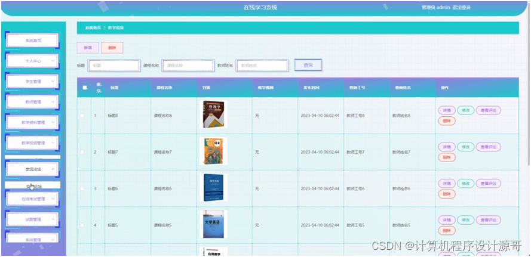
Task: Click 修改 for row 标题6
Action: tap(466, 183)
